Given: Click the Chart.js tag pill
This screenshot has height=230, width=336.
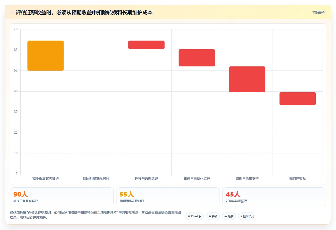Looking at the screenshot, I should [x=194, y=216].
